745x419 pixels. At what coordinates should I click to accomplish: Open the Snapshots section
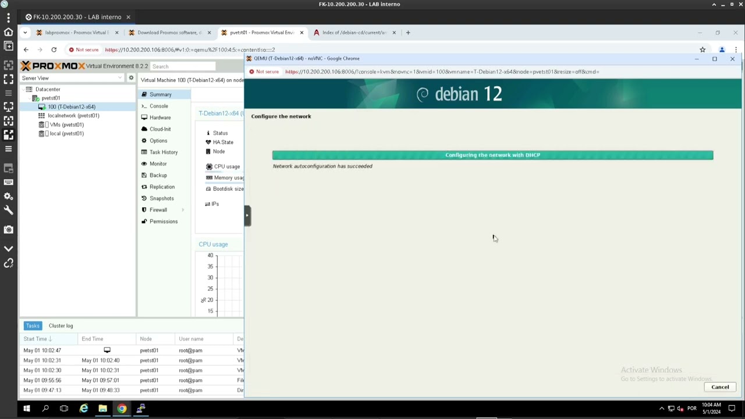161,198
